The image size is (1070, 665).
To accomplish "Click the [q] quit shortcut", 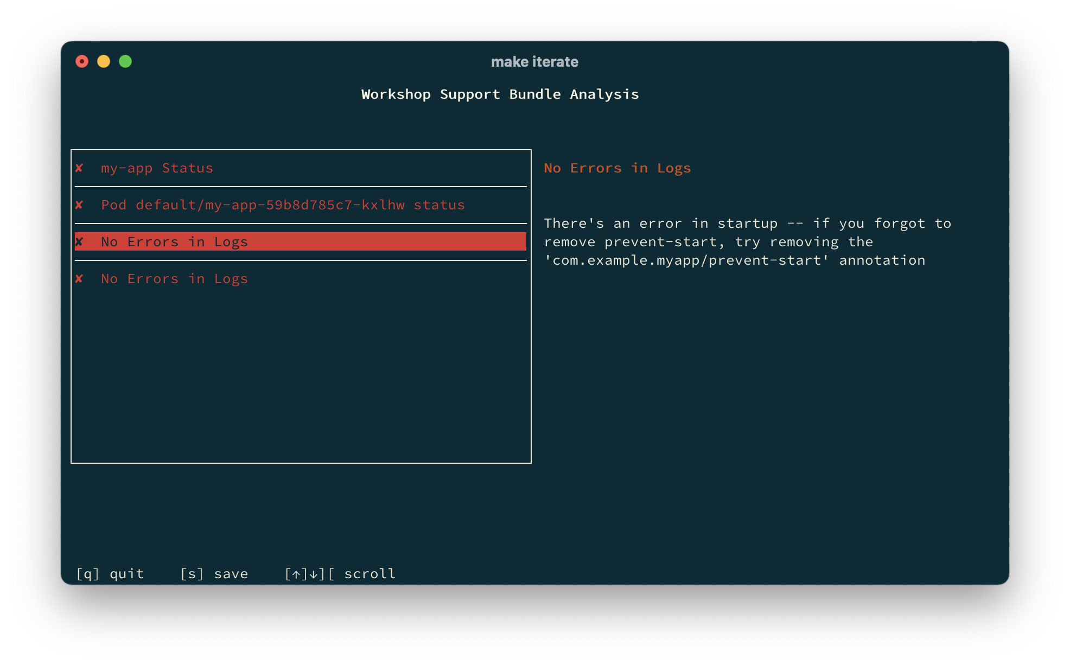I will [x=110, y=574].
